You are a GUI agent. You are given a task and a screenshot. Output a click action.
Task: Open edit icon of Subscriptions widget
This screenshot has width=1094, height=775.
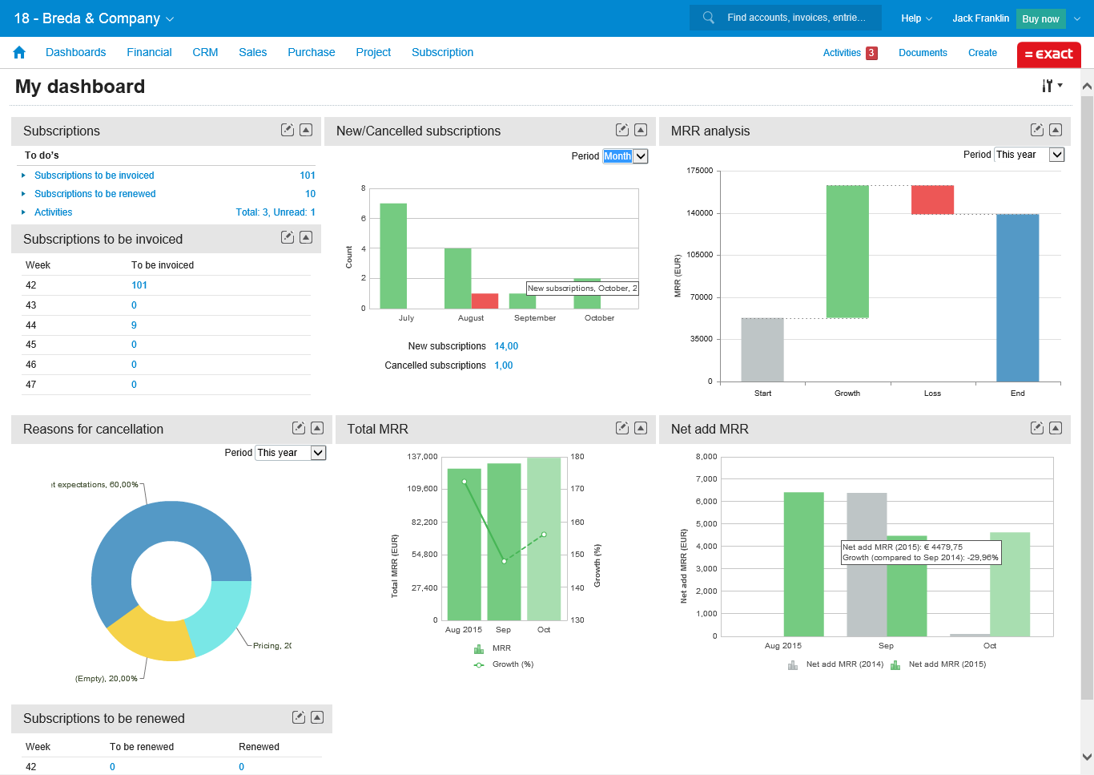point(288,130)
